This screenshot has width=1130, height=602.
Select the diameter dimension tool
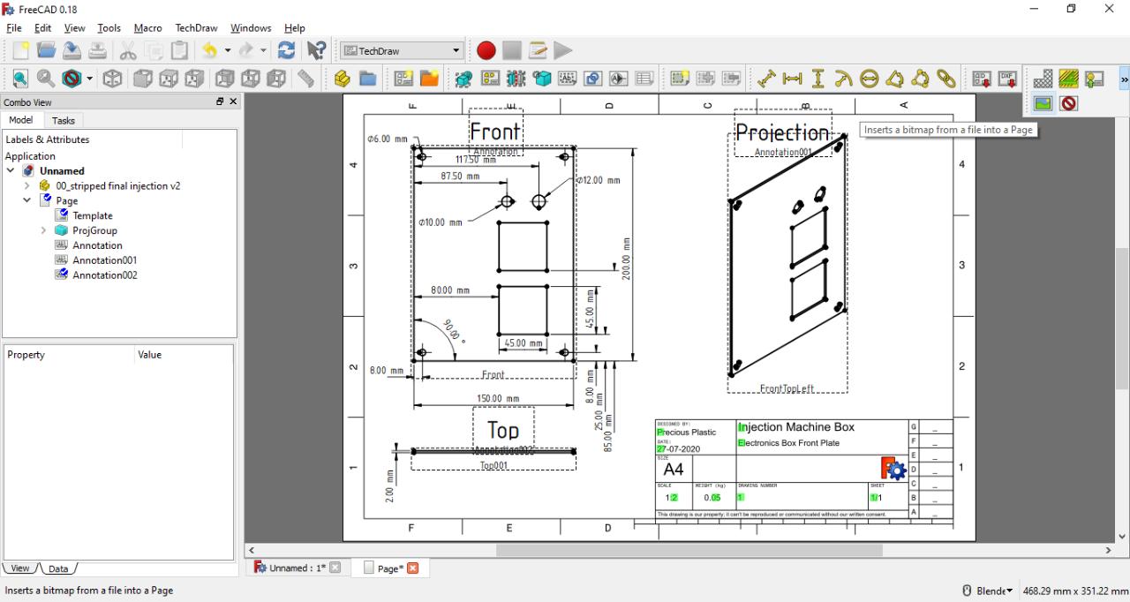869,79
